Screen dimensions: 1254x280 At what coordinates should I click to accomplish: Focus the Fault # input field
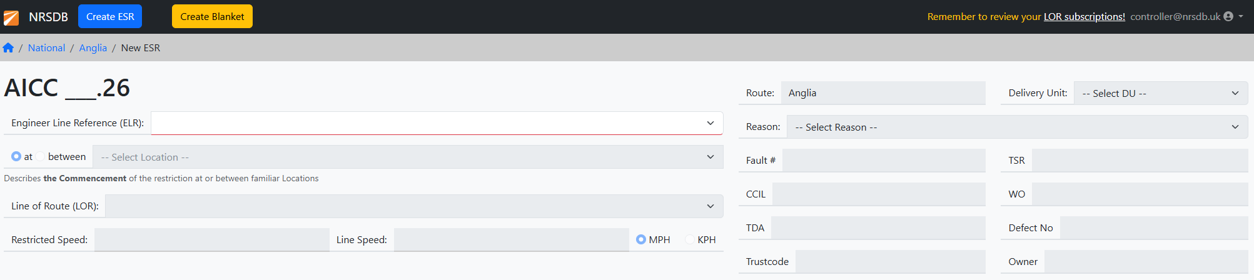884,161
